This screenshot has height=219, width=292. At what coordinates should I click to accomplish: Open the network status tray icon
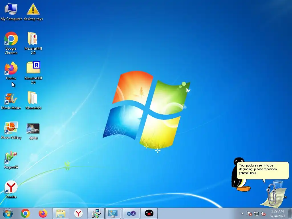pyautogui.click(x=256, y=214)
